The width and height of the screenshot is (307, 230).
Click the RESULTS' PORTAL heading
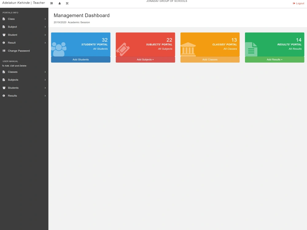[290, 44]
